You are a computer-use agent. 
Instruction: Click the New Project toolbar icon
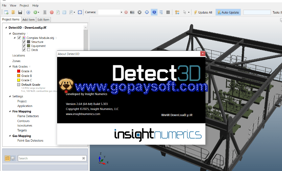(x=6, y=12)
